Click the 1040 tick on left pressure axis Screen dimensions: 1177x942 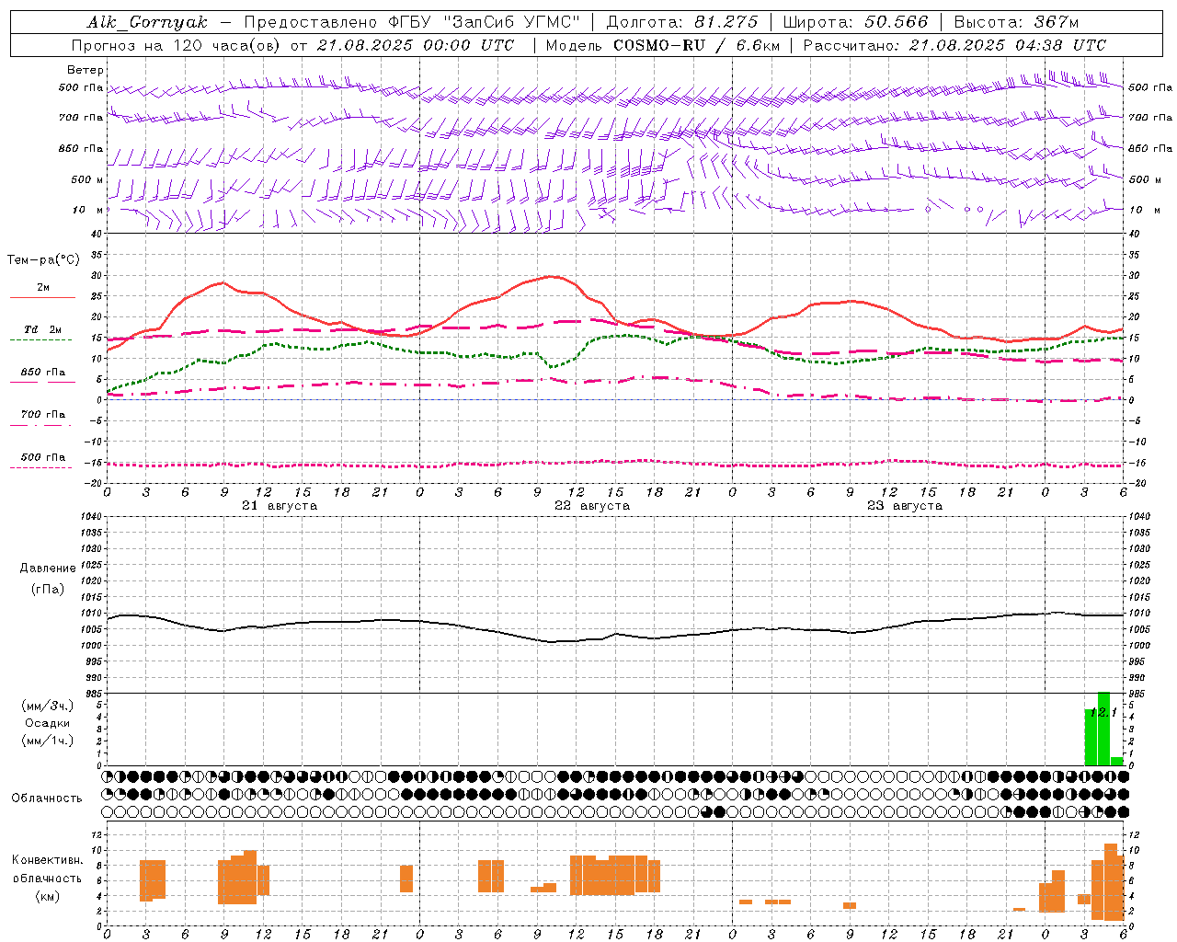(90, 517)
